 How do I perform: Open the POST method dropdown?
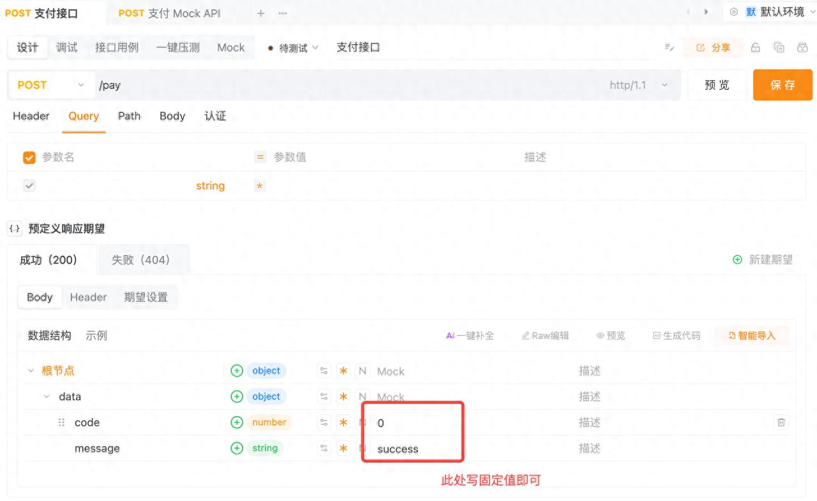51,85
